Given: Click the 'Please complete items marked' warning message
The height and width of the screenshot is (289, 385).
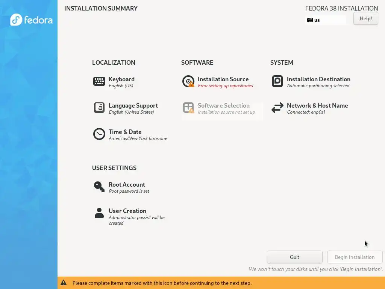Looking at the screenshot, I should click(162, 283).
